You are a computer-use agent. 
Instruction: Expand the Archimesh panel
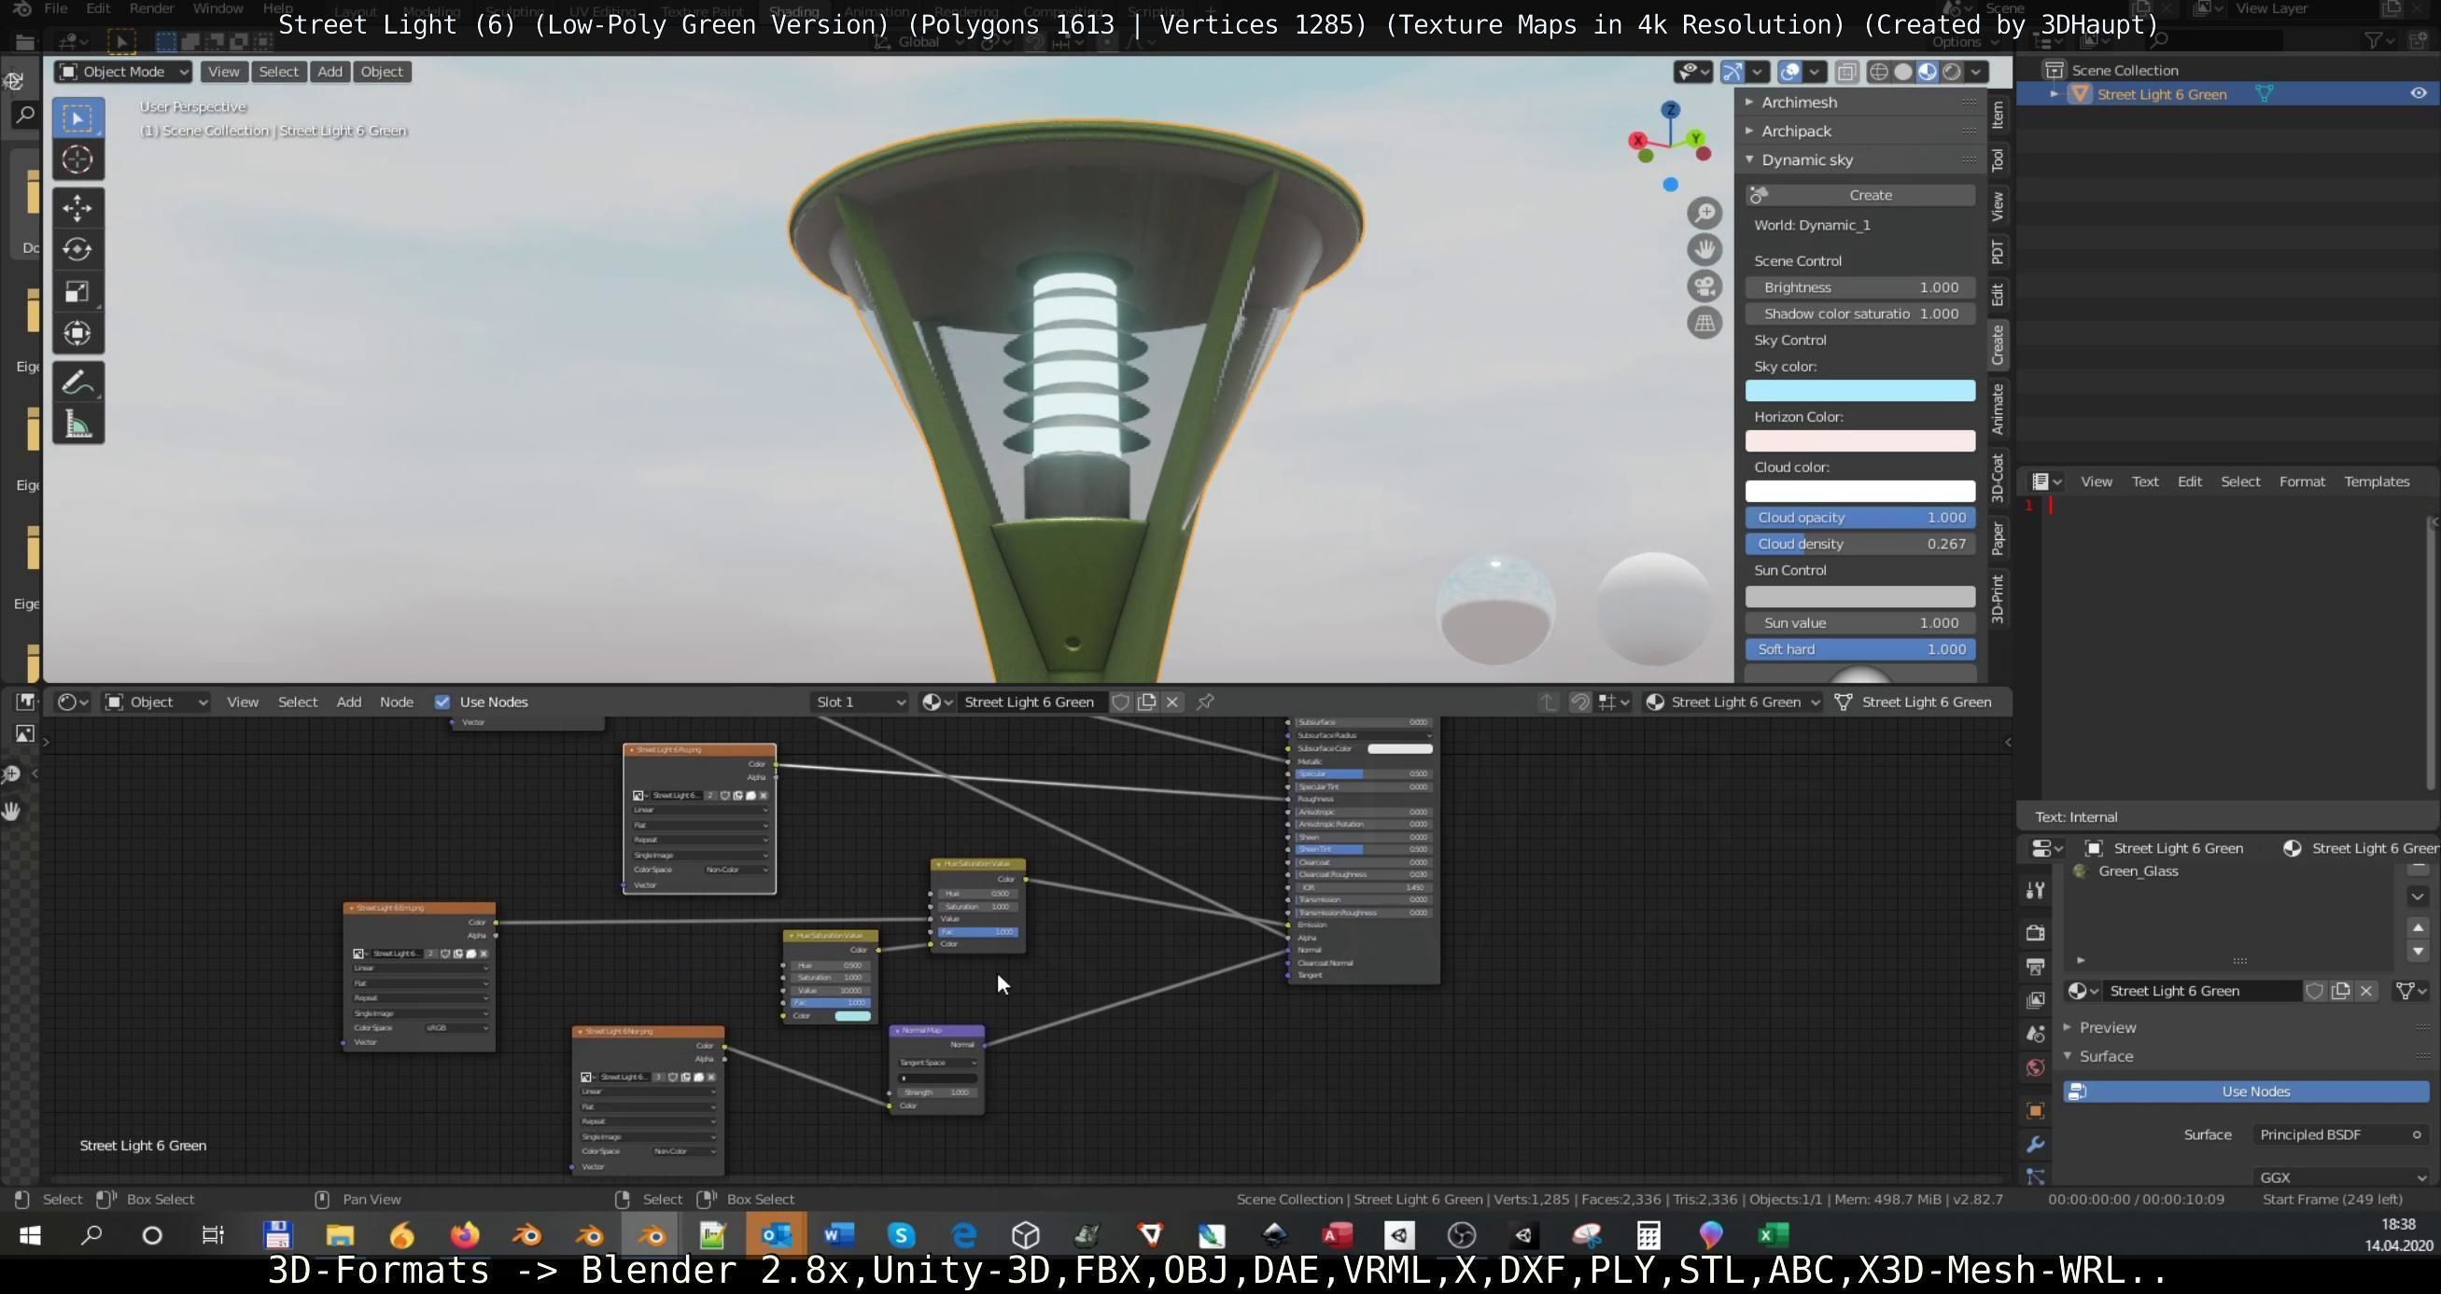pos(1799,103)
